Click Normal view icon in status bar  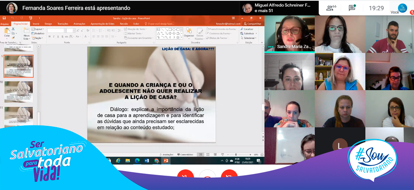[x=201, y=154]
